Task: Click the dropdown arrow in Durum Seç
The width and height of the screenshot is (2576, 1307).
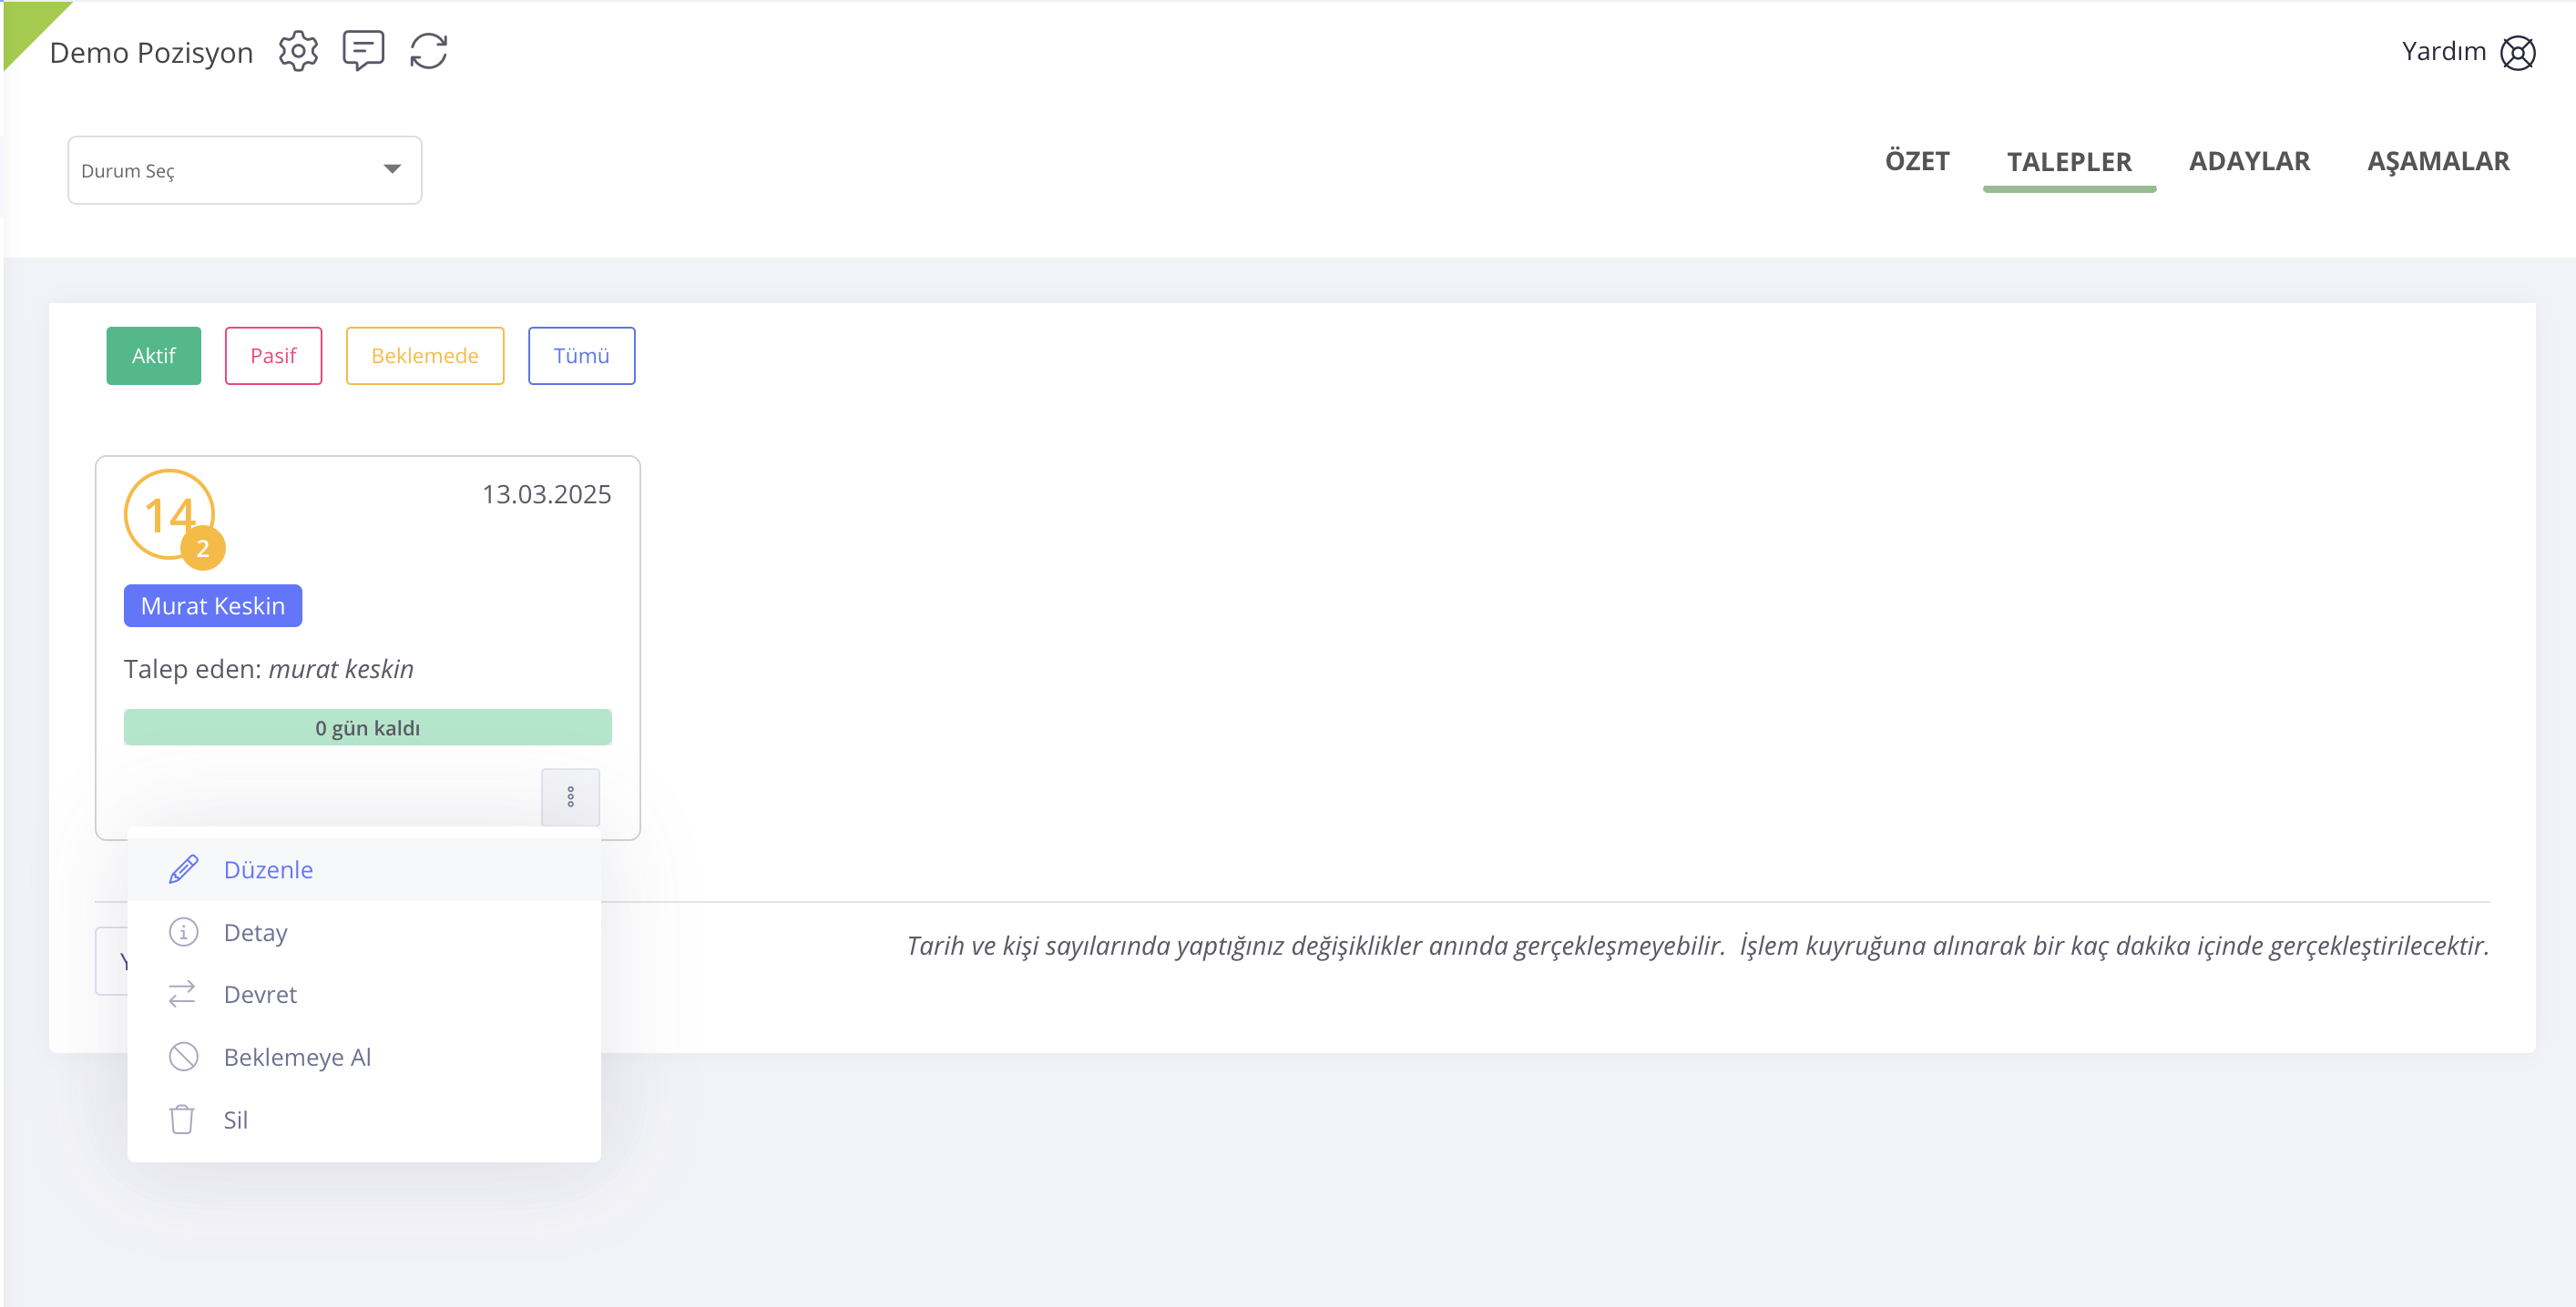Action: [392, 170]
